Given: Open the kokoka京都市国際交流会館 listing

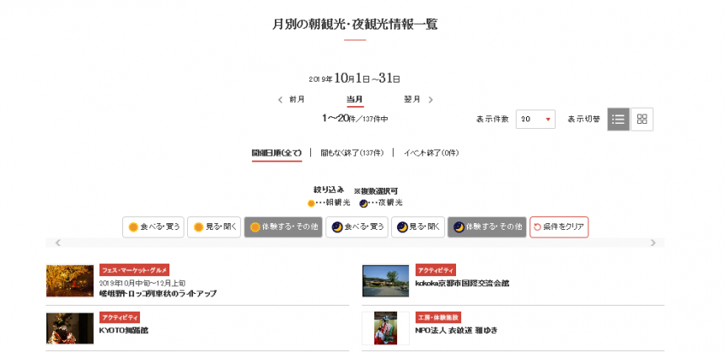Looking at the screenshot, I should pos(462,283).
